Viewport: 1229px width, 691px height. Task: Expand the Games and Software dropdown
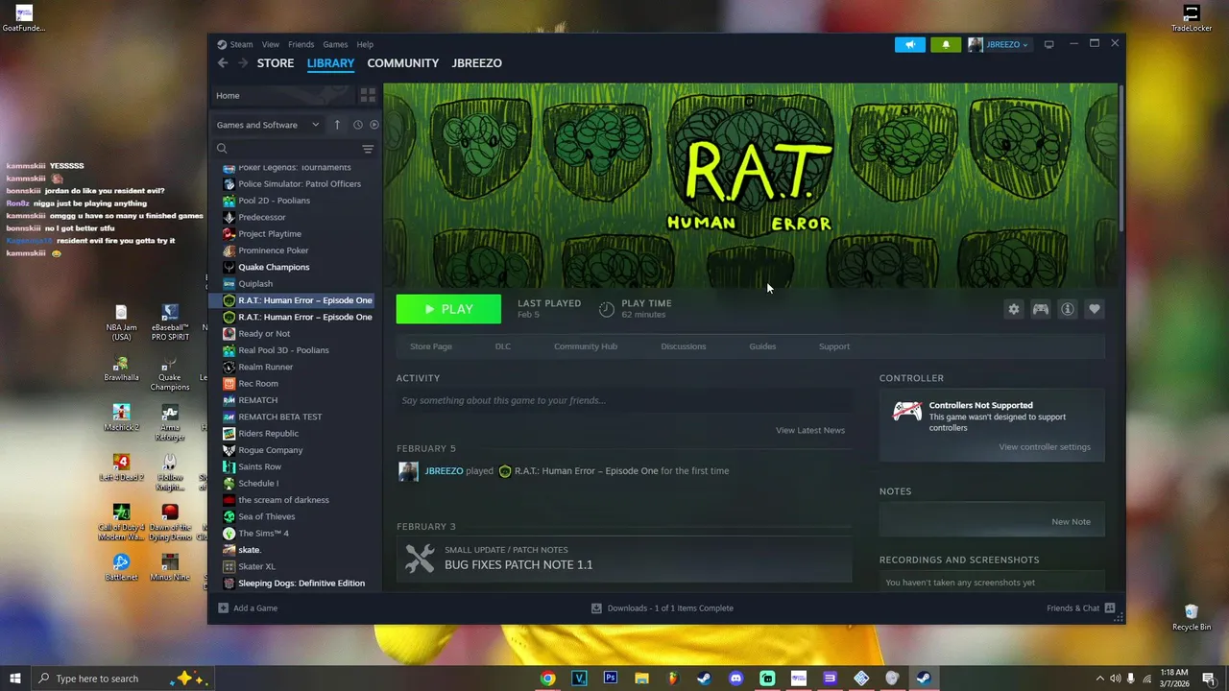268,125
